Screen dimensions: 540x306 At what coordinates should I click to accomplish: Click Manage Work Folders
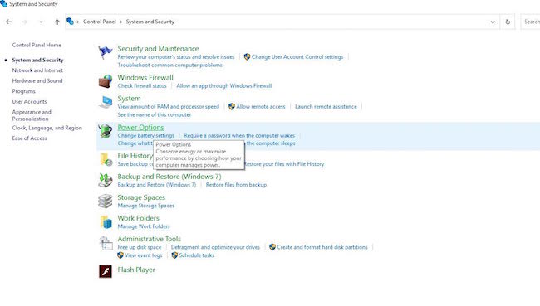(144, 226)
